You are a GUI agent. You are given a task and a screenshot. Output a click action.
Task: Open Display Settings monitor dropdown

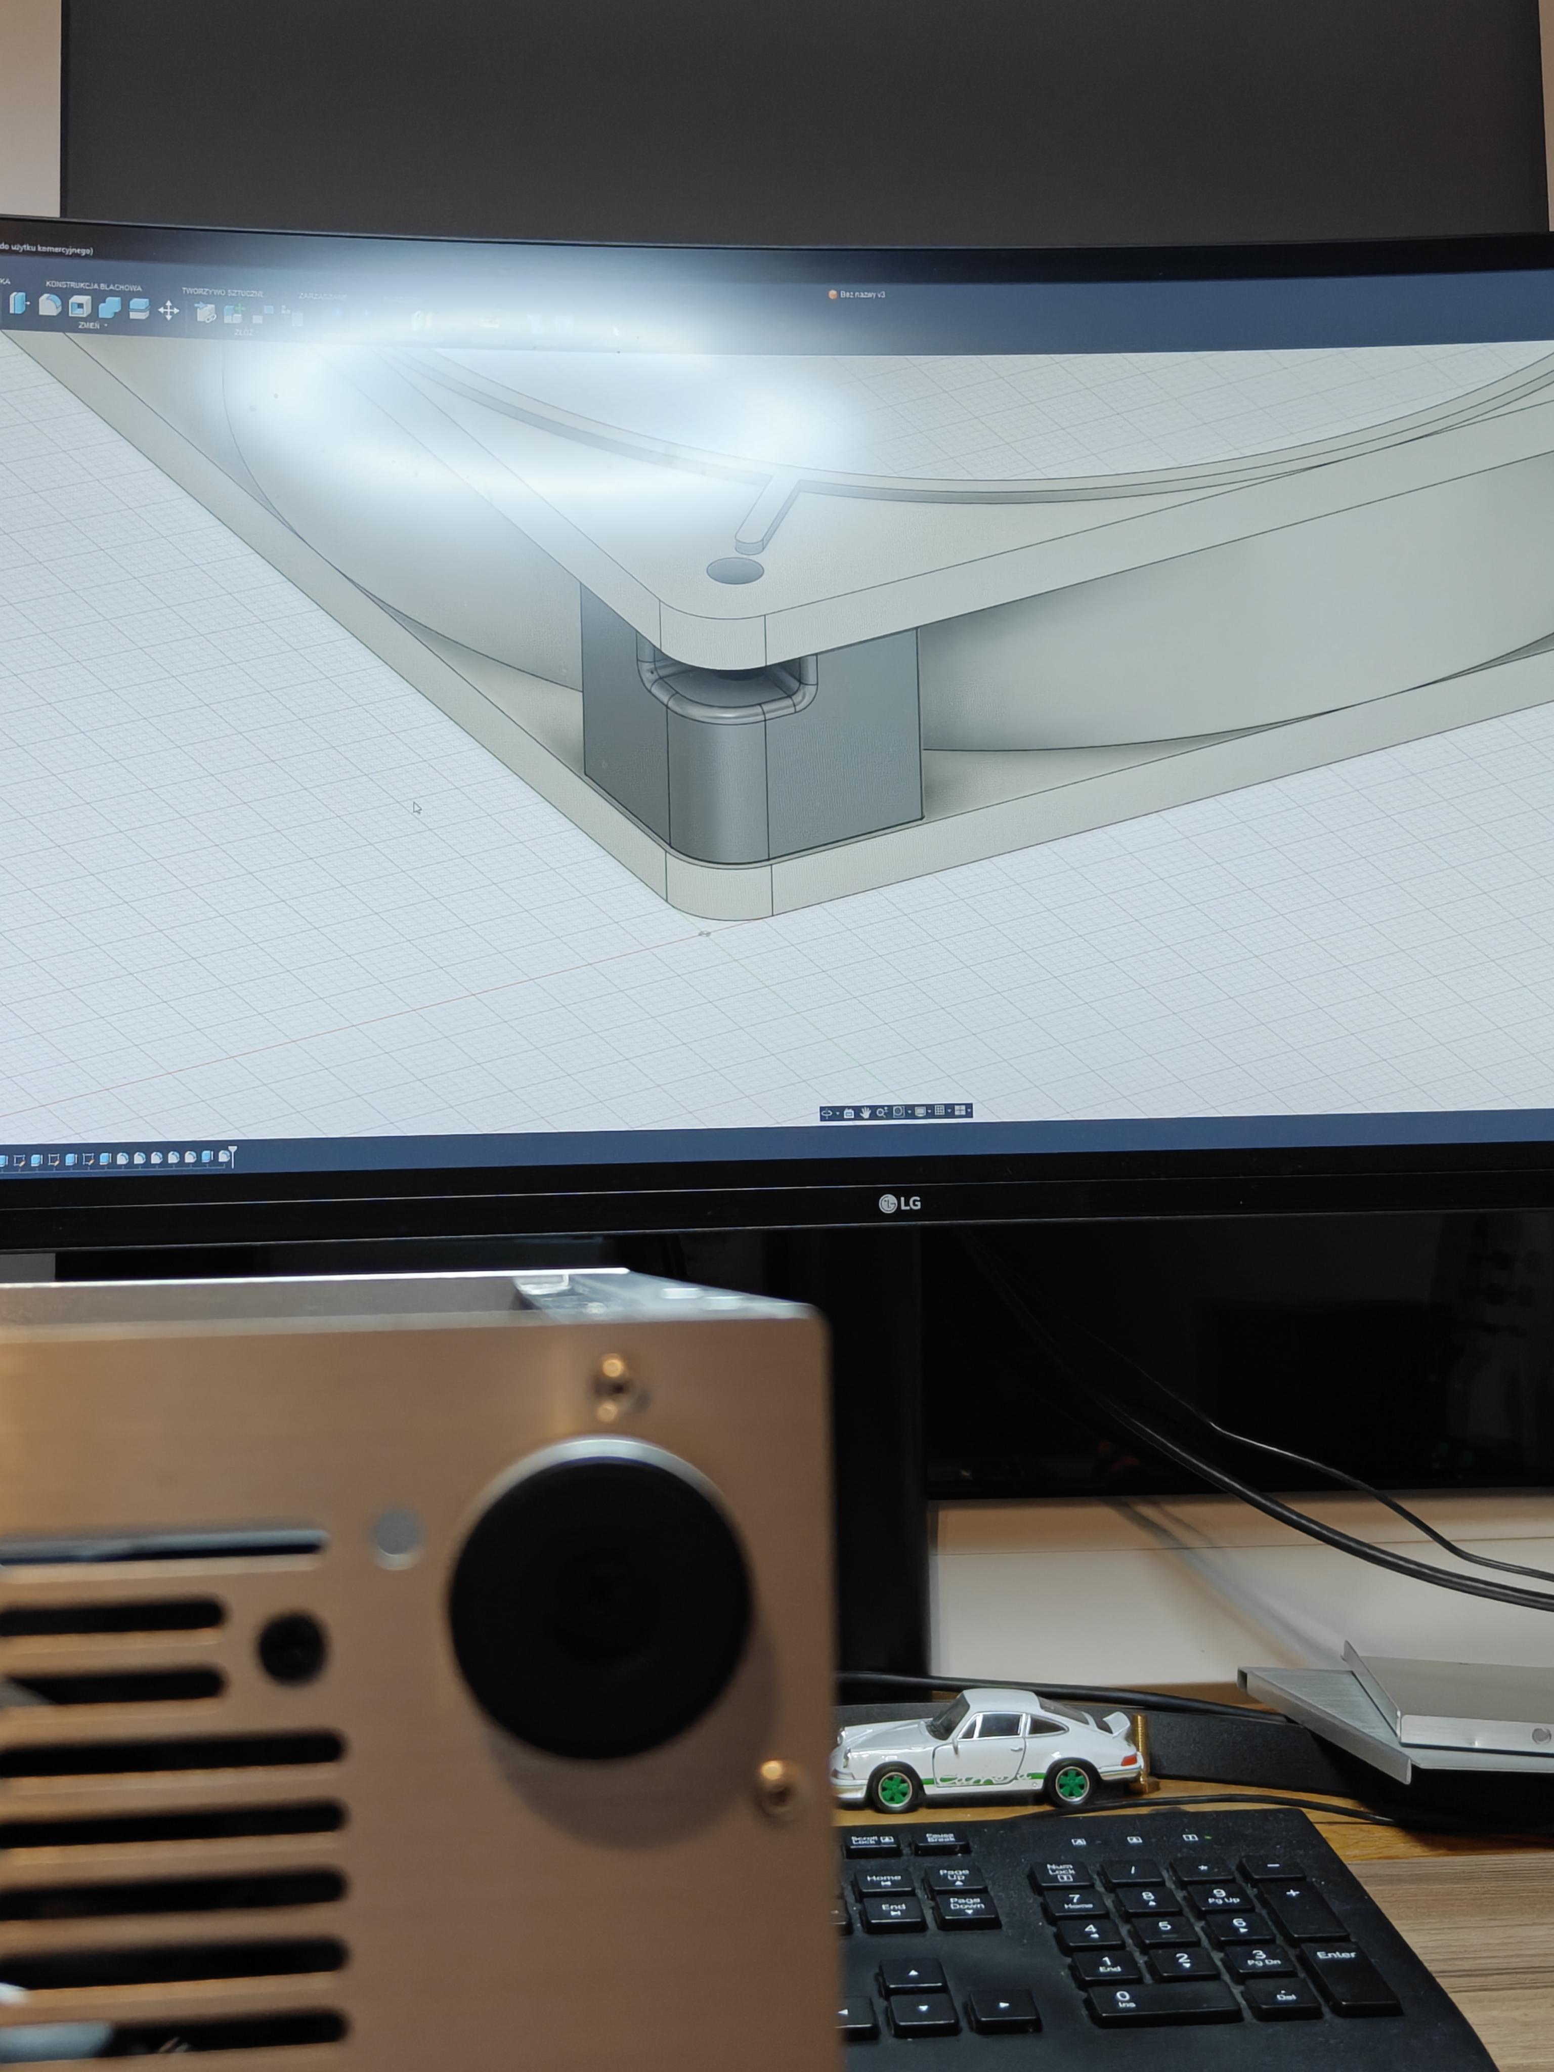point(922,1111)
